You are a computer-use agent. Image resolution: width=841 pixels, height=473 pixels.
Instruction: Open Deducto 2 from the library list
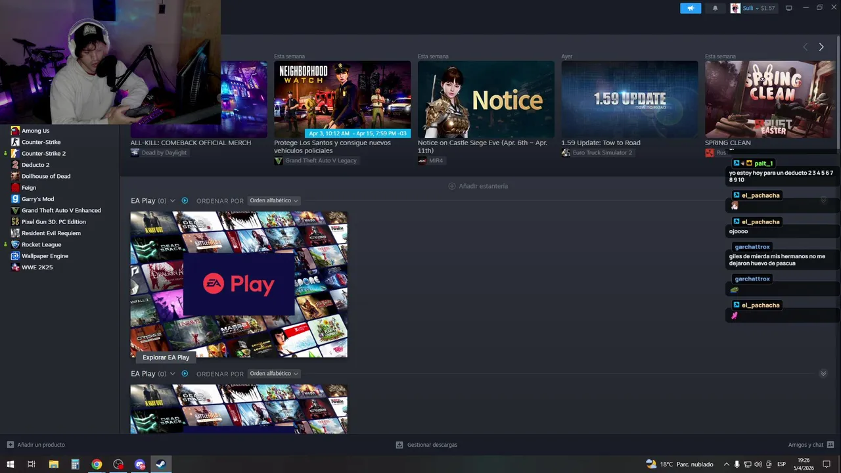point(35,165)
